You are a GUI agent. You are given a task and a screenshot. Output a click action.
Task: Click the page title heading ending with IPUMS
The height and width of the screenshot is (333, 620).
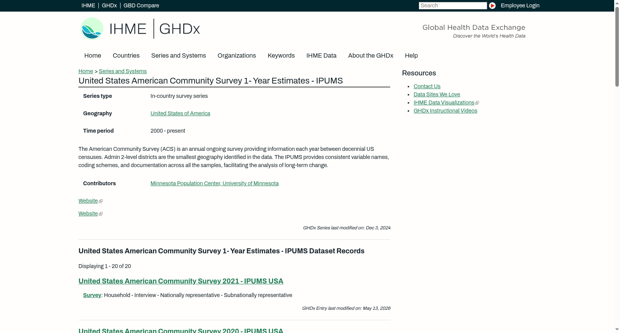click(210, 81)
